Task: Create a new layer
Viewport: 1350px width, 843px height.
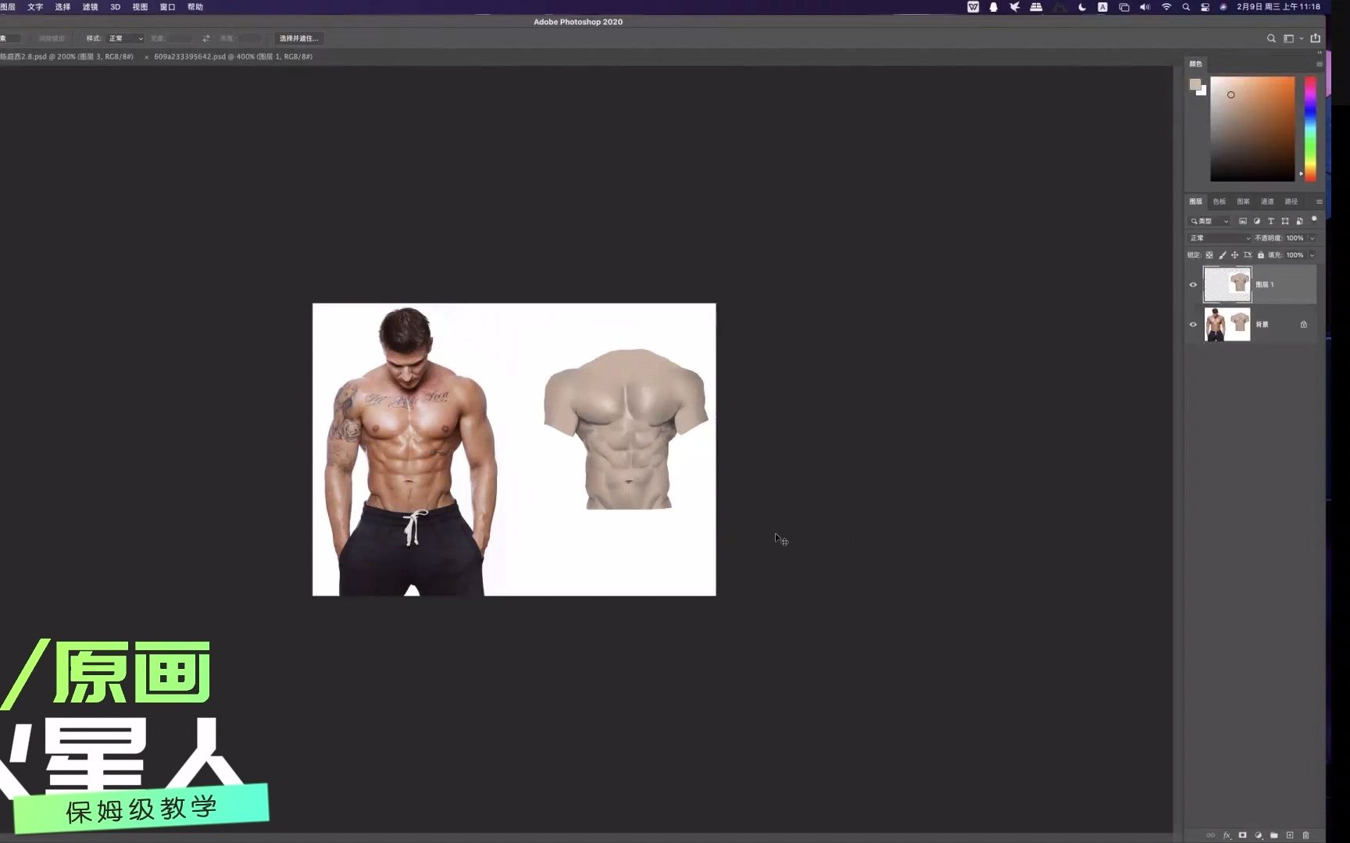Action: (x=1290, y=835)
